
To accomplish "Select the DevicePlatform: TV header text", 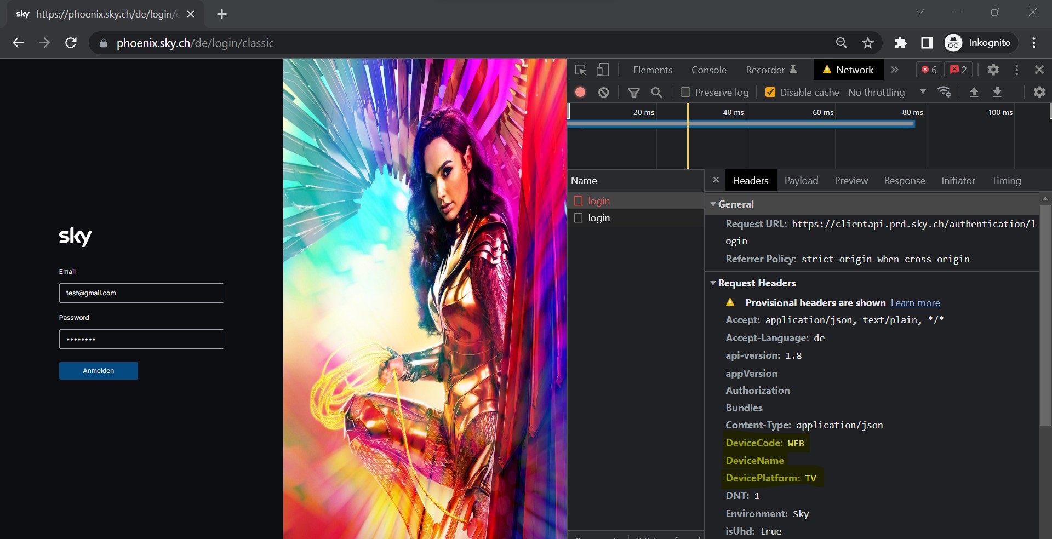I will click(x=771, y=478).
